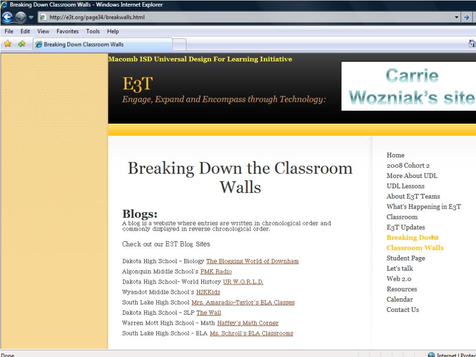476x357 pixels.
Task: Click the Add to Favorites icon
Action: [x=21, y=44]
